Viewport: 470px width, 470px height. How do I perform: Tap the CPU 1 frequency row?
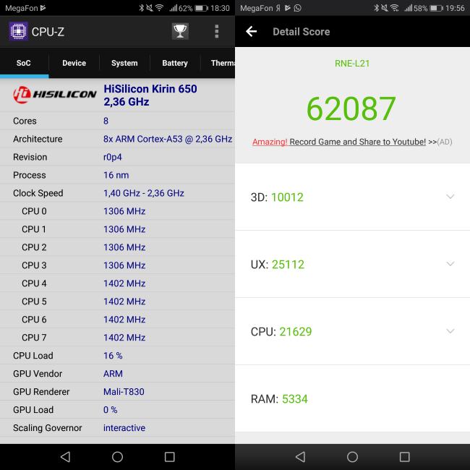[117, 229]
